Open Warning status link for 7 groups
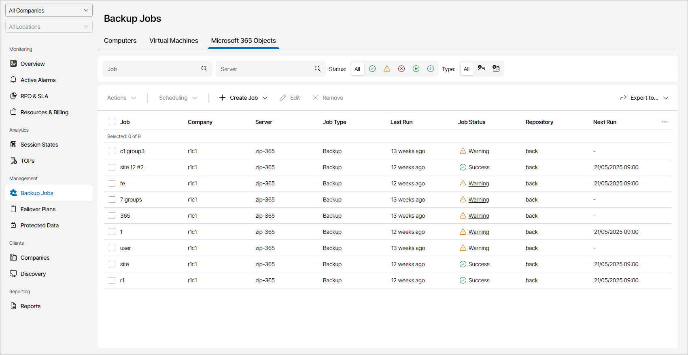688x355 pixels. point(479,200)
